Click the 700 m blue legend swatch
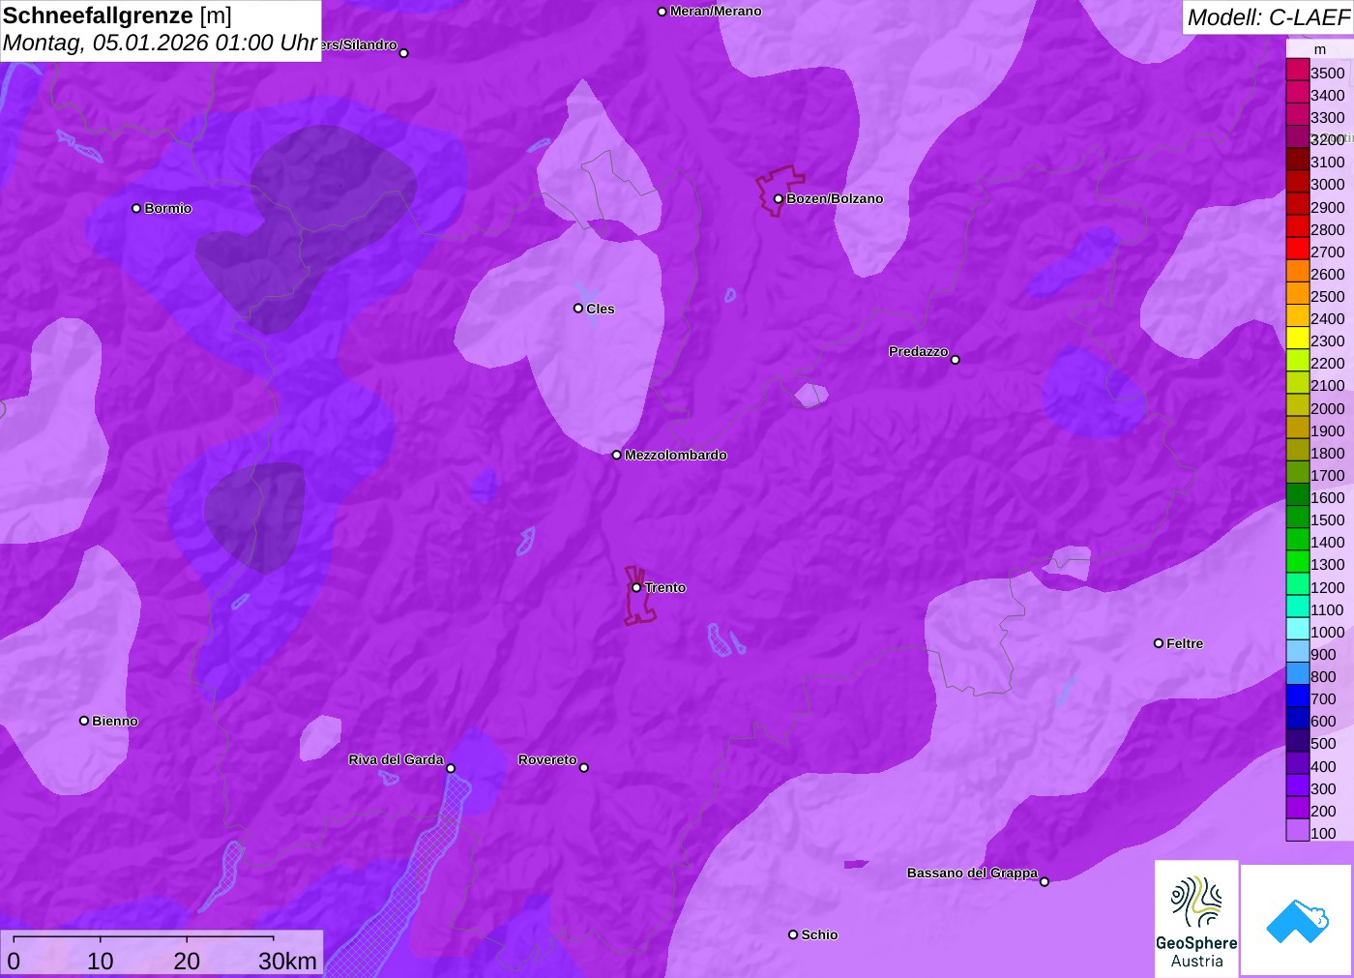Viewport: 1354px width, 978px height. 1298,696
